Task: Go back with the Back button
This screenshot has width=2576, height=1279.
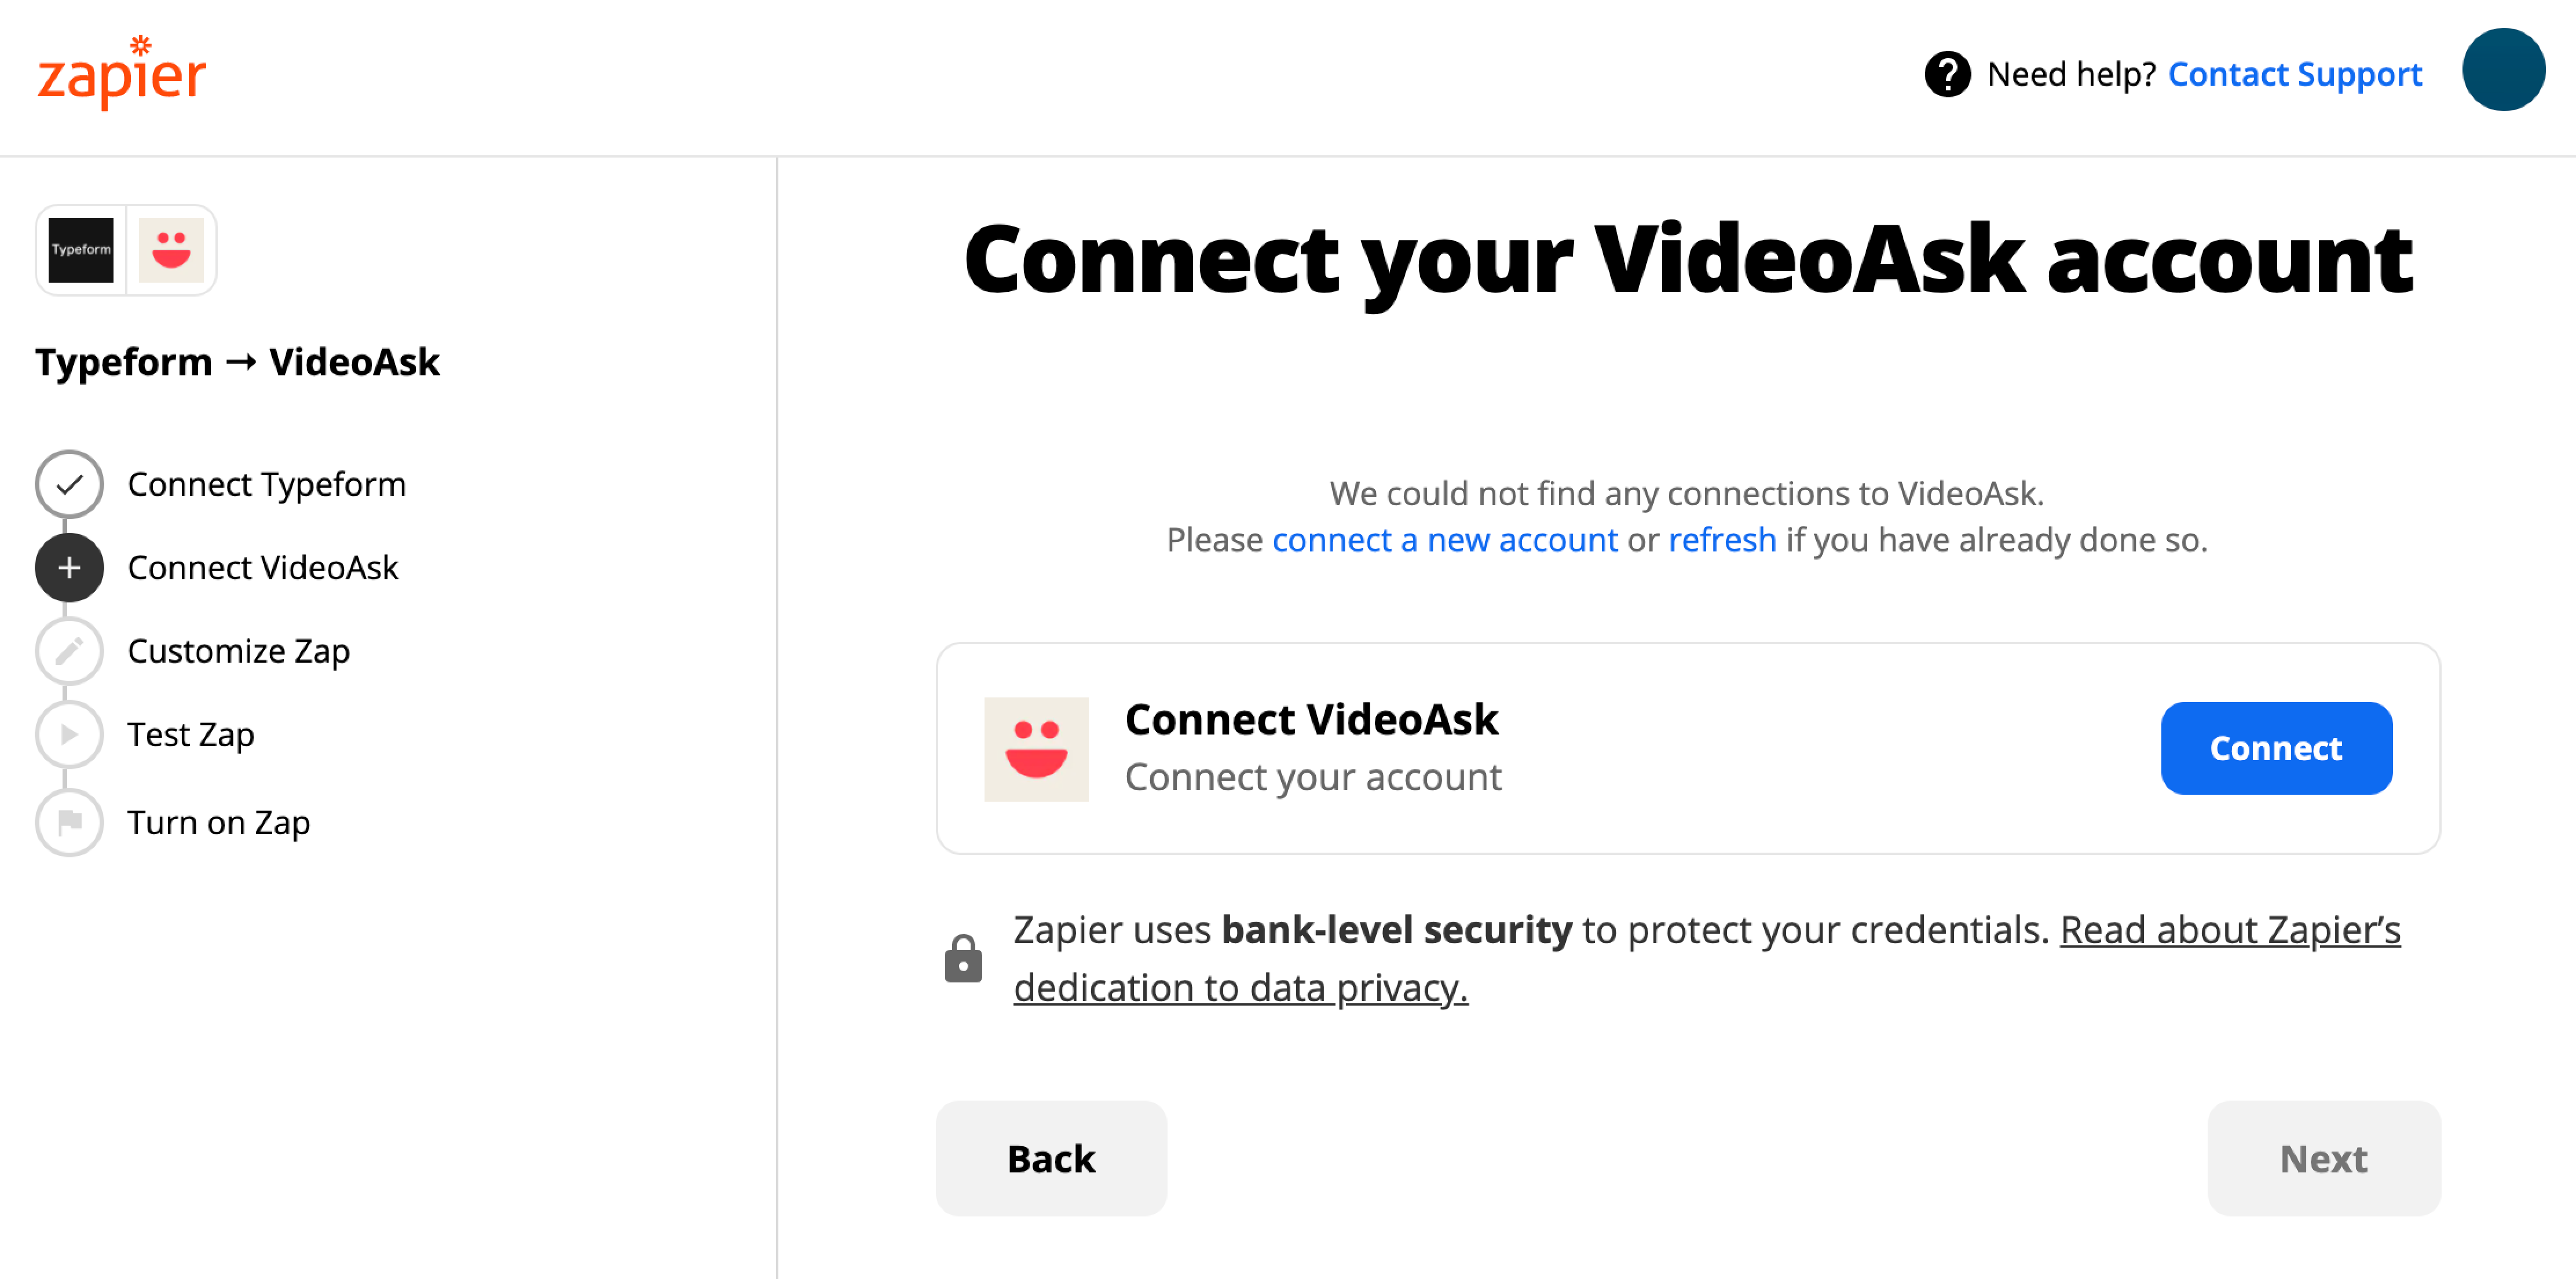Action: click(x=1051, y=1158)
